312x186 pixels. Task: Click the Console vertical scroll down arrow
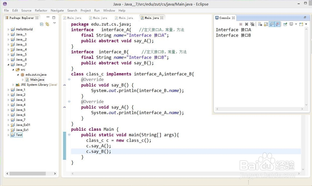click(x=306, y=104)
